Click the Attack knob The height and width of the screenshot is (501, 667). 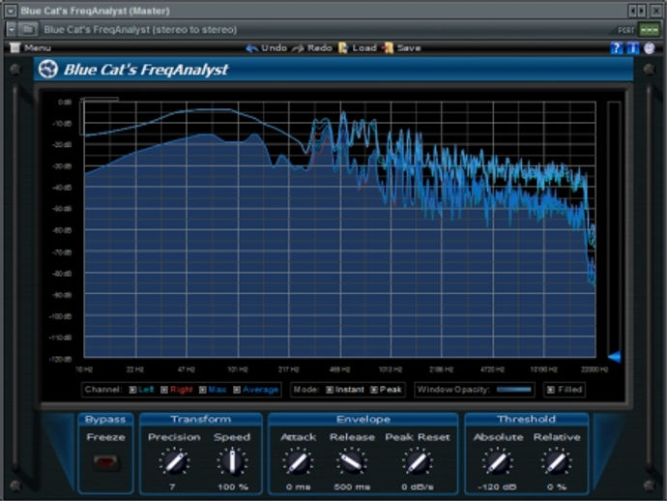click(298, 462)
